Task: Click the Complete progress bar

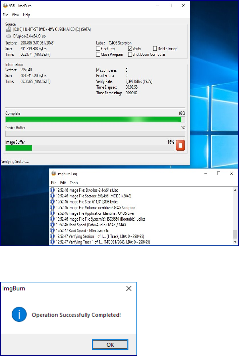Action: [95, 119]
